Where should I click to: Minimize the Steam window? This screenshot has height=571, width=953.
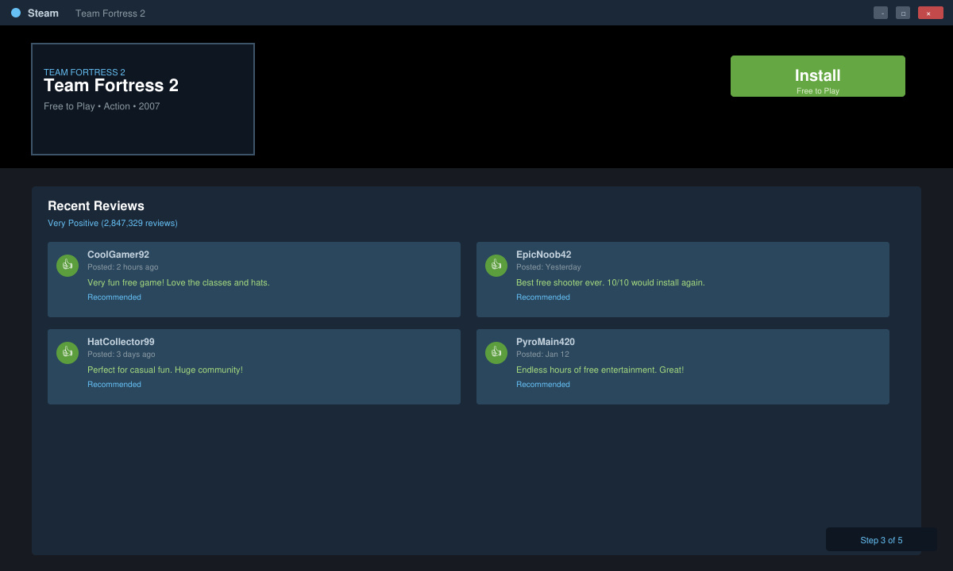click(881, 13)
